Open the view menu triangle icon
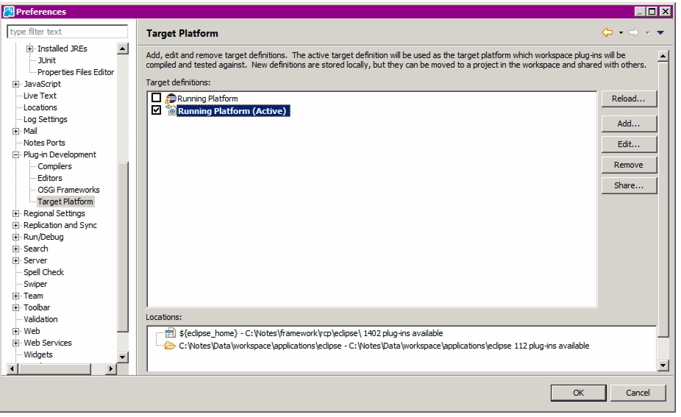 pos(660,33)
